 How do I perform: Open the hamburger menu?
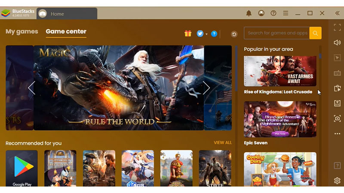286,13
